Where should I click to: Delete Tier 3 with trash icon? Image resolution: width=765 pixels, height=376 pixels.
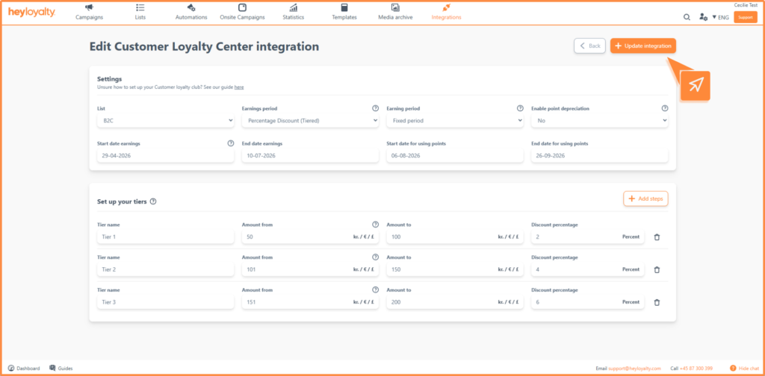(657, 302)
